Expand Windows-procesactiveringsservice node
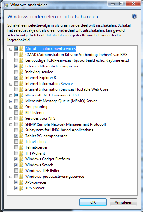Screen dimensions: 143x212 [x=11, y=177]
